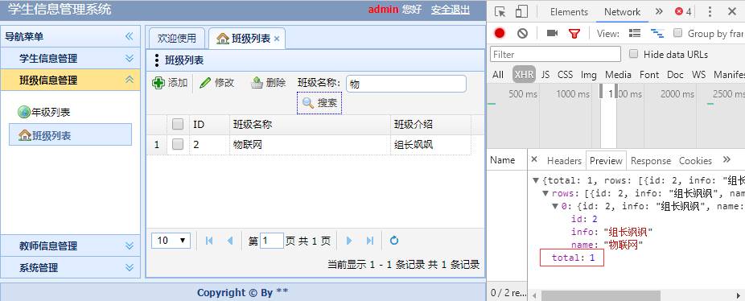The width and height of the screenshot is (745, 301).
Task: Collapse the 班级信息管理 accordion section
Action: click(x=130, y=80)
